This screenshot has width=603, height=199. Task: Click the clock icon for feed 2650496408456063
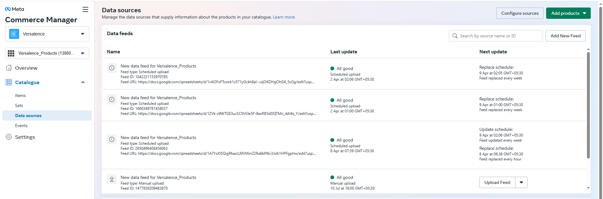[x=112, y=139]
